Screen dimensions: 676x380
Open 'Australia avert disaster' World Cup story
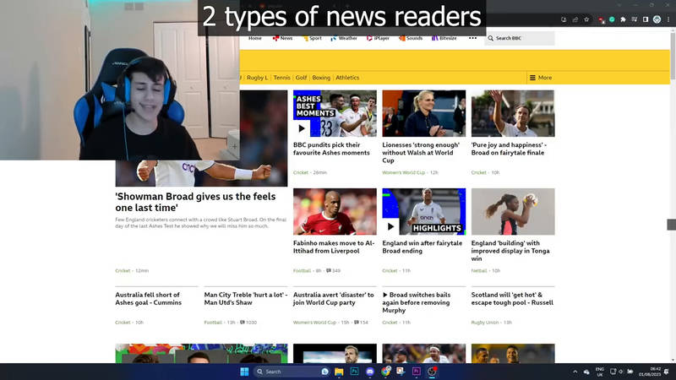point(333,299)
